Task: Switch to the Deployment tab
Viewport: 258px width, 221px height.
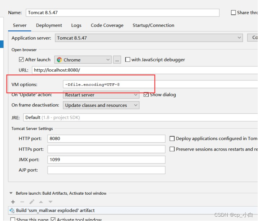Action: [x=49, y=25]
